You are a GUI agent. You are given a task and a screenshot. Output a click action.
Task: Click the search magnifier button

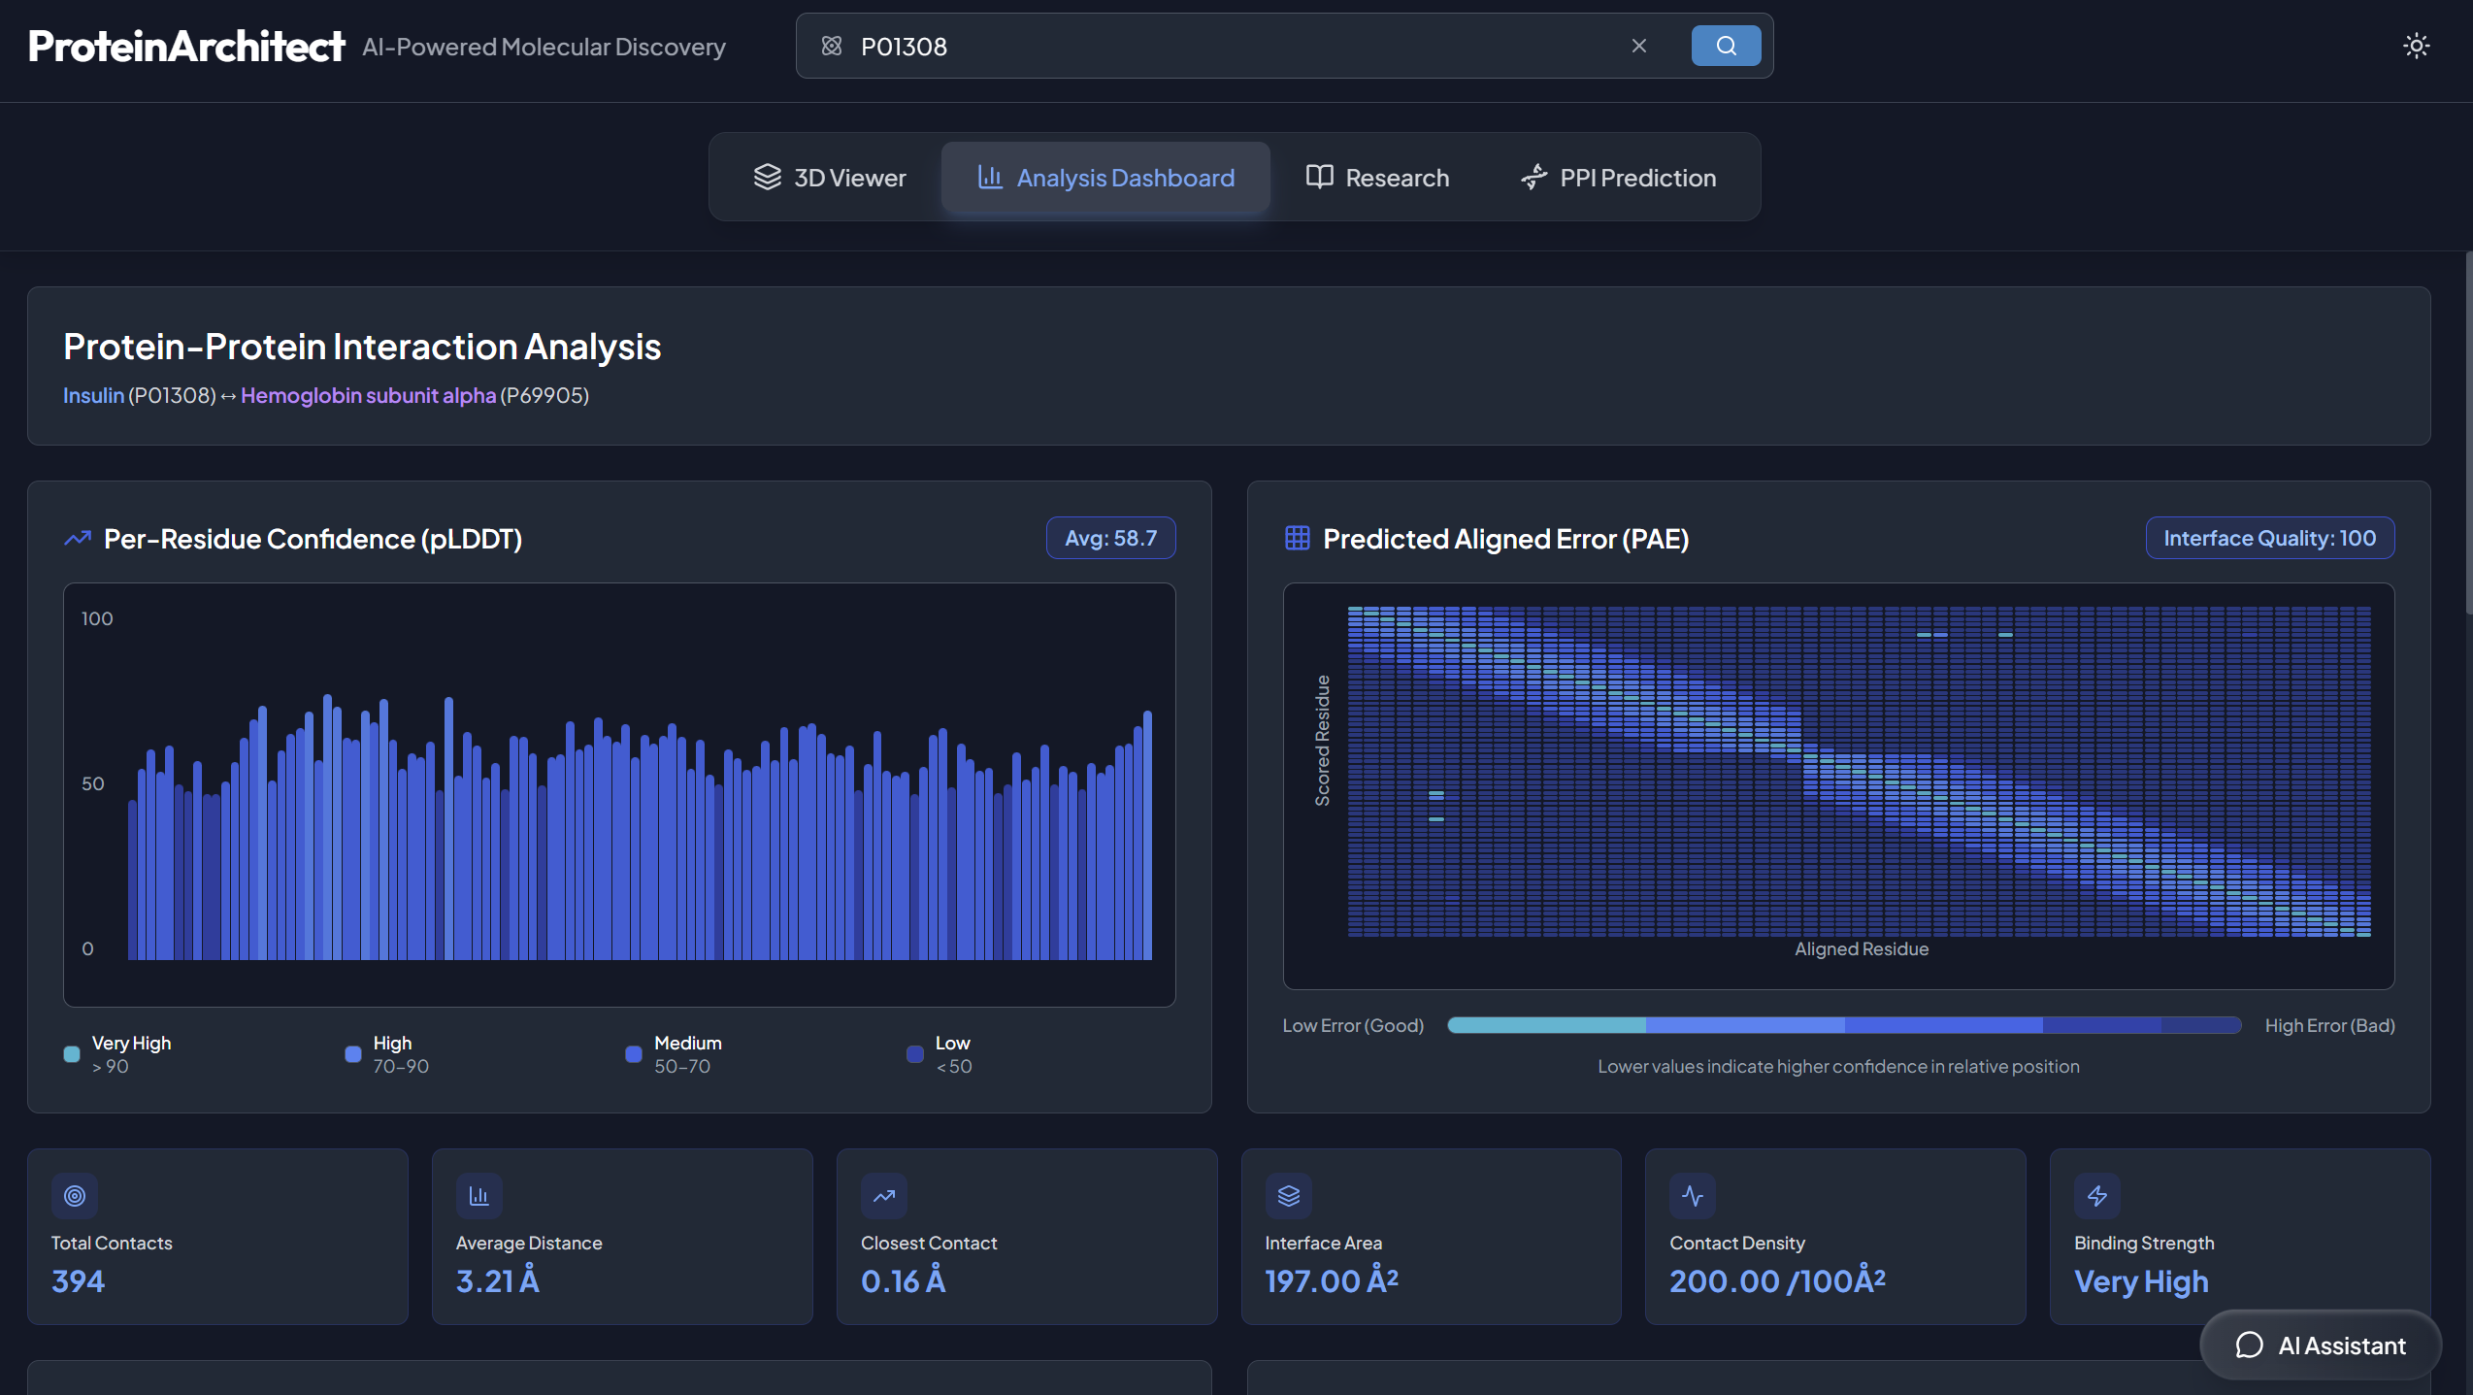(x=1726, y=46)
